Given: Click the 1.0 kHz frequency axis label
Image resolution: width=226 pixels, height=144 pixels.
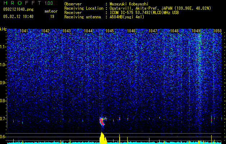Looking at the screenshot, I should pos(3,65).
